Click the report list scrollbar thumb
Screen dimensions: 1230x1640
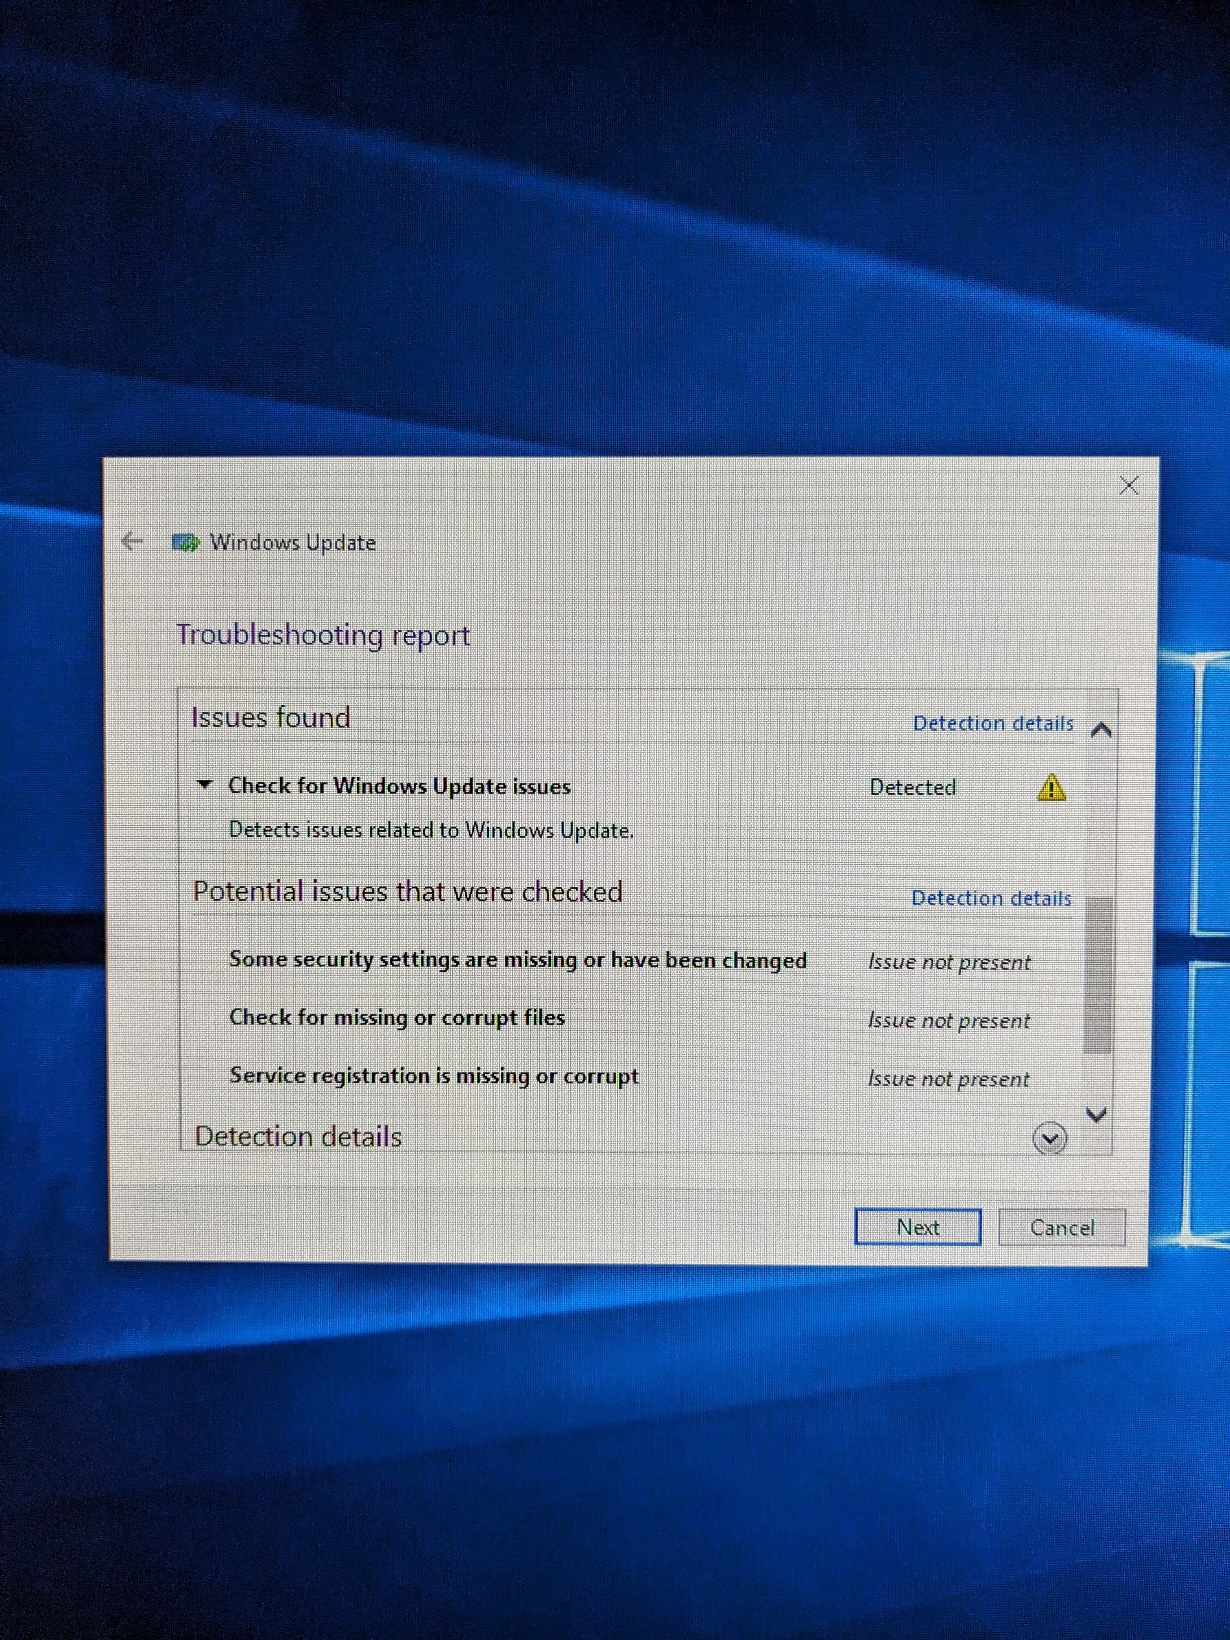1097,975
